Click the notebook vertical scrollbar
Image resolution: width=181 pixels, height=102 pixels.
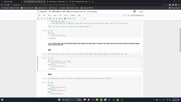(x=180, y=40)
